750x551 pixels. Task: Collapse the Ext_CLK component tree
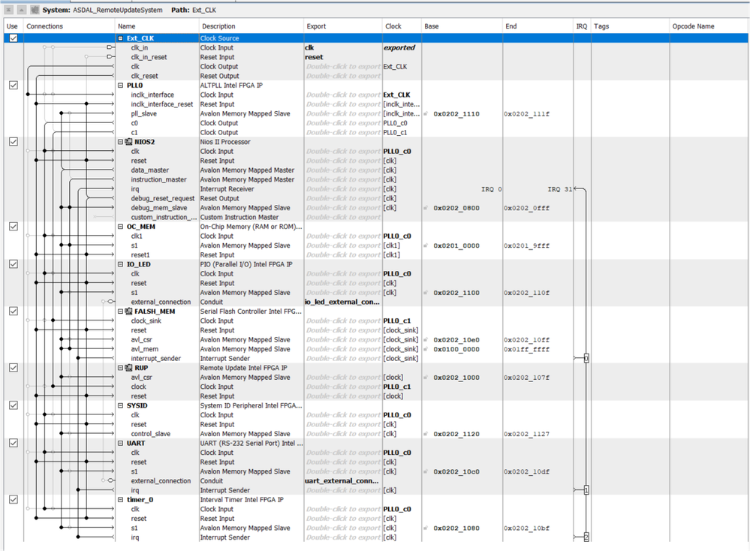pos(121,38)
